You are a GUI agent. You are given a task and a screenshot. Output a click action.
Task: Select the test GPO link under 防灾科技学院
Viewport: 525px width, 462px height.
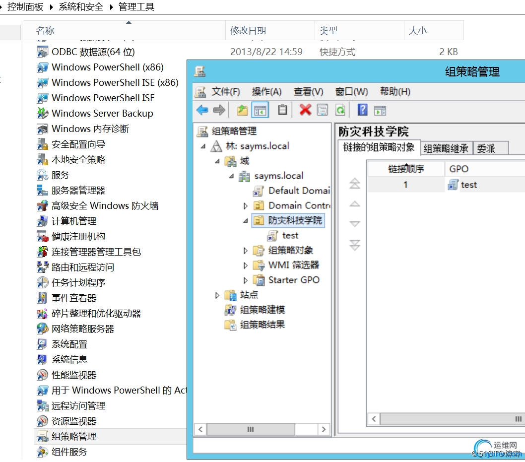click(290, 236)
